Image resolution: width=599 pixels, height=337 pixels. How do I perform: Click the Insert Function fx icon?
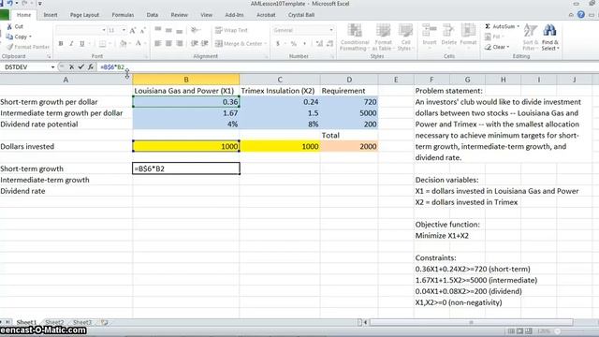[x=91, y=66]
